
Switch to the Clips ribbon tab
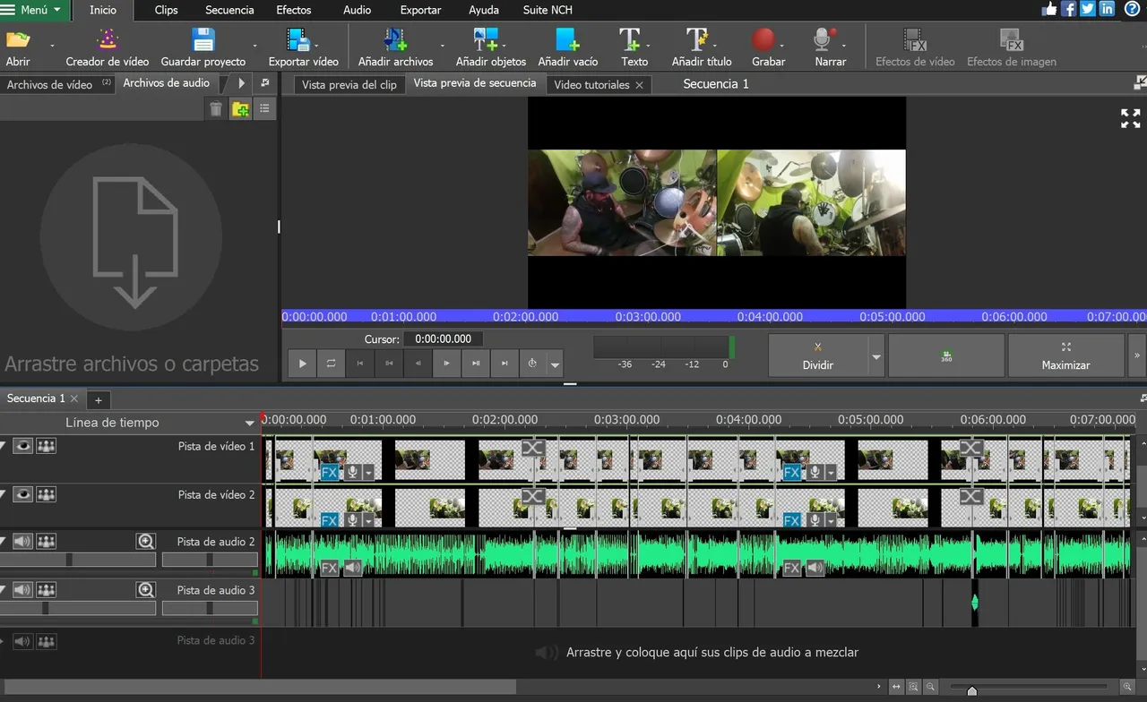point(166,10)
